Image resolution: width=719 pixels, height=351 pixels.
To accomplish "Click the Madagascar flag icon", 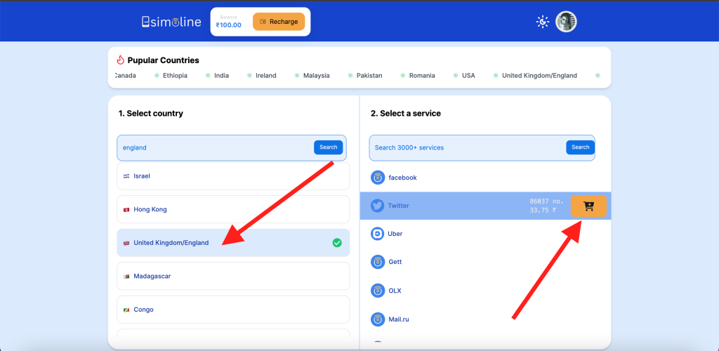I will (126, 277).
